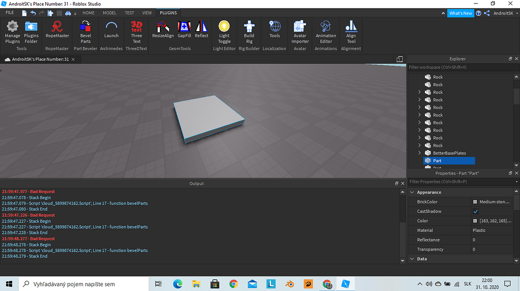
Task: Click the New file icon in quick access
Action: (x=24, y=13)
